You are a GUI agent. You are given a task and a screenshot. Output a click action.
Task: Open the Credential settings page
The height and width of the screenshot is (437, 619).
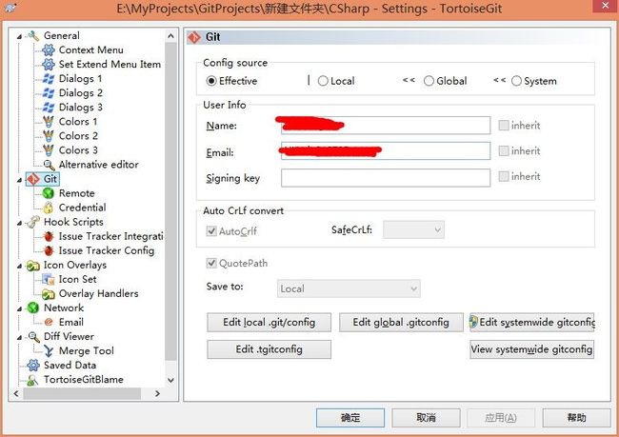coord(82,208)
